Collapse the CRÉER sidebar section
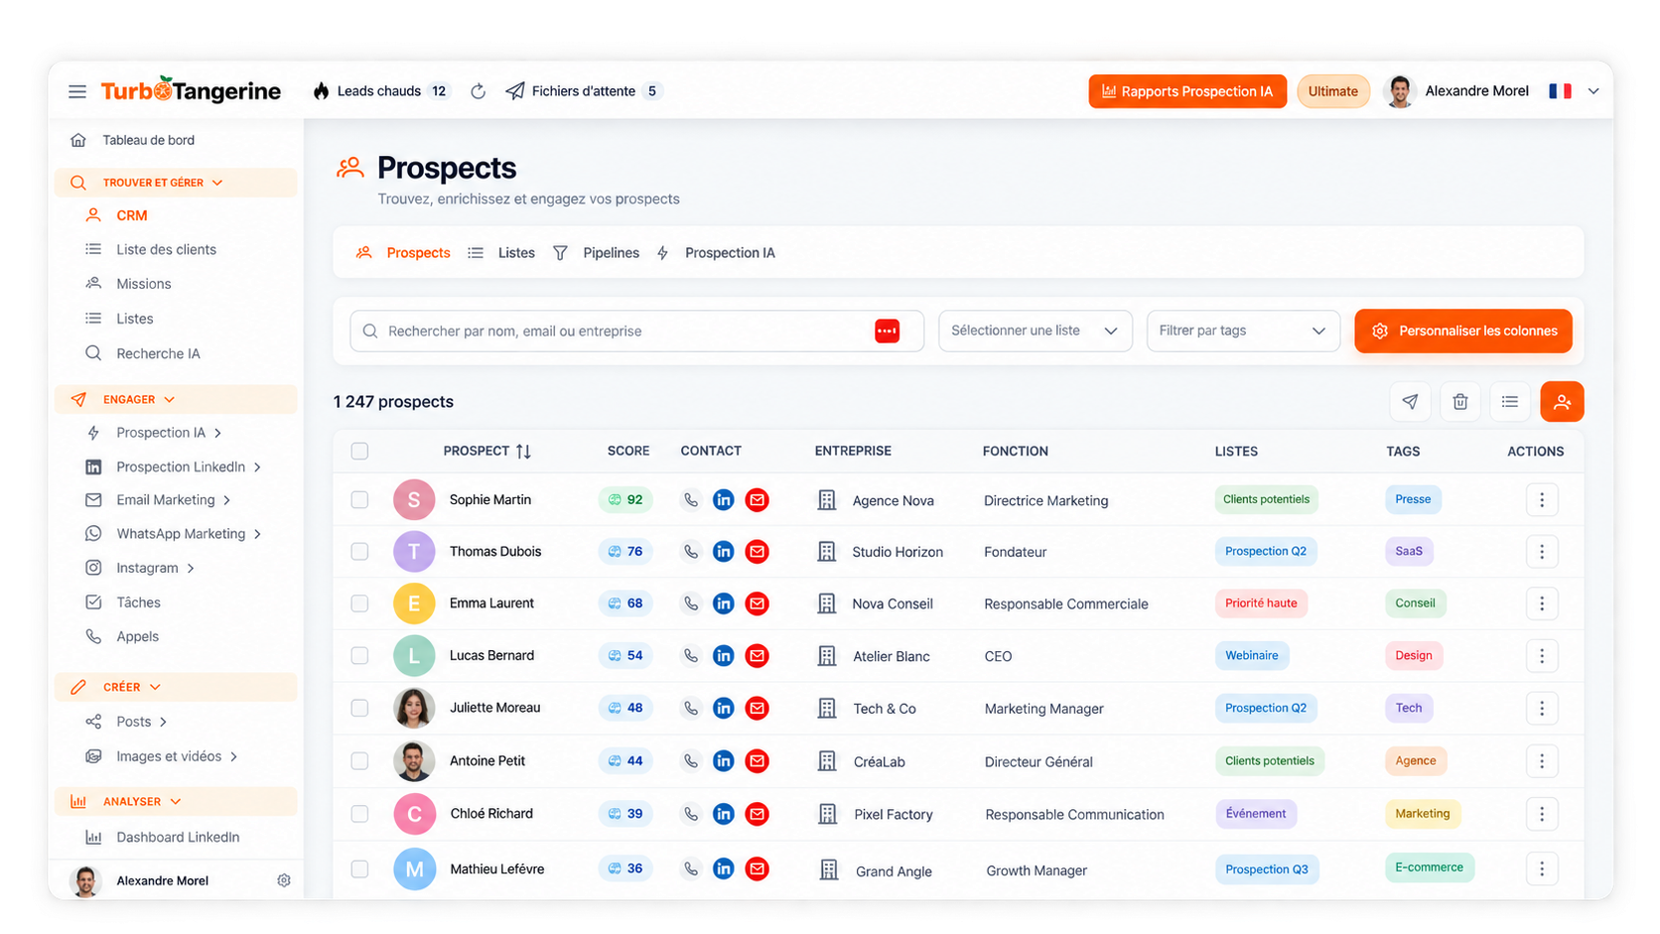The width and height of the screenshot is (1660, 934). click(176, 687)
